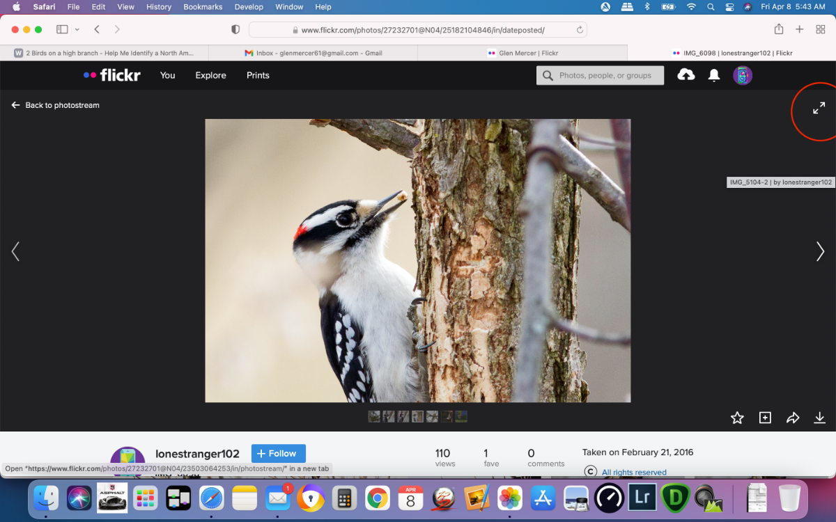Fave the photo with the star icon

[737, 418]
